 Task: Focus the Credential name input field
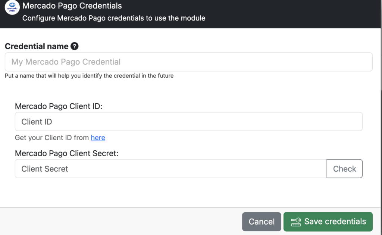pyautogui.click(x=188, y=62)
